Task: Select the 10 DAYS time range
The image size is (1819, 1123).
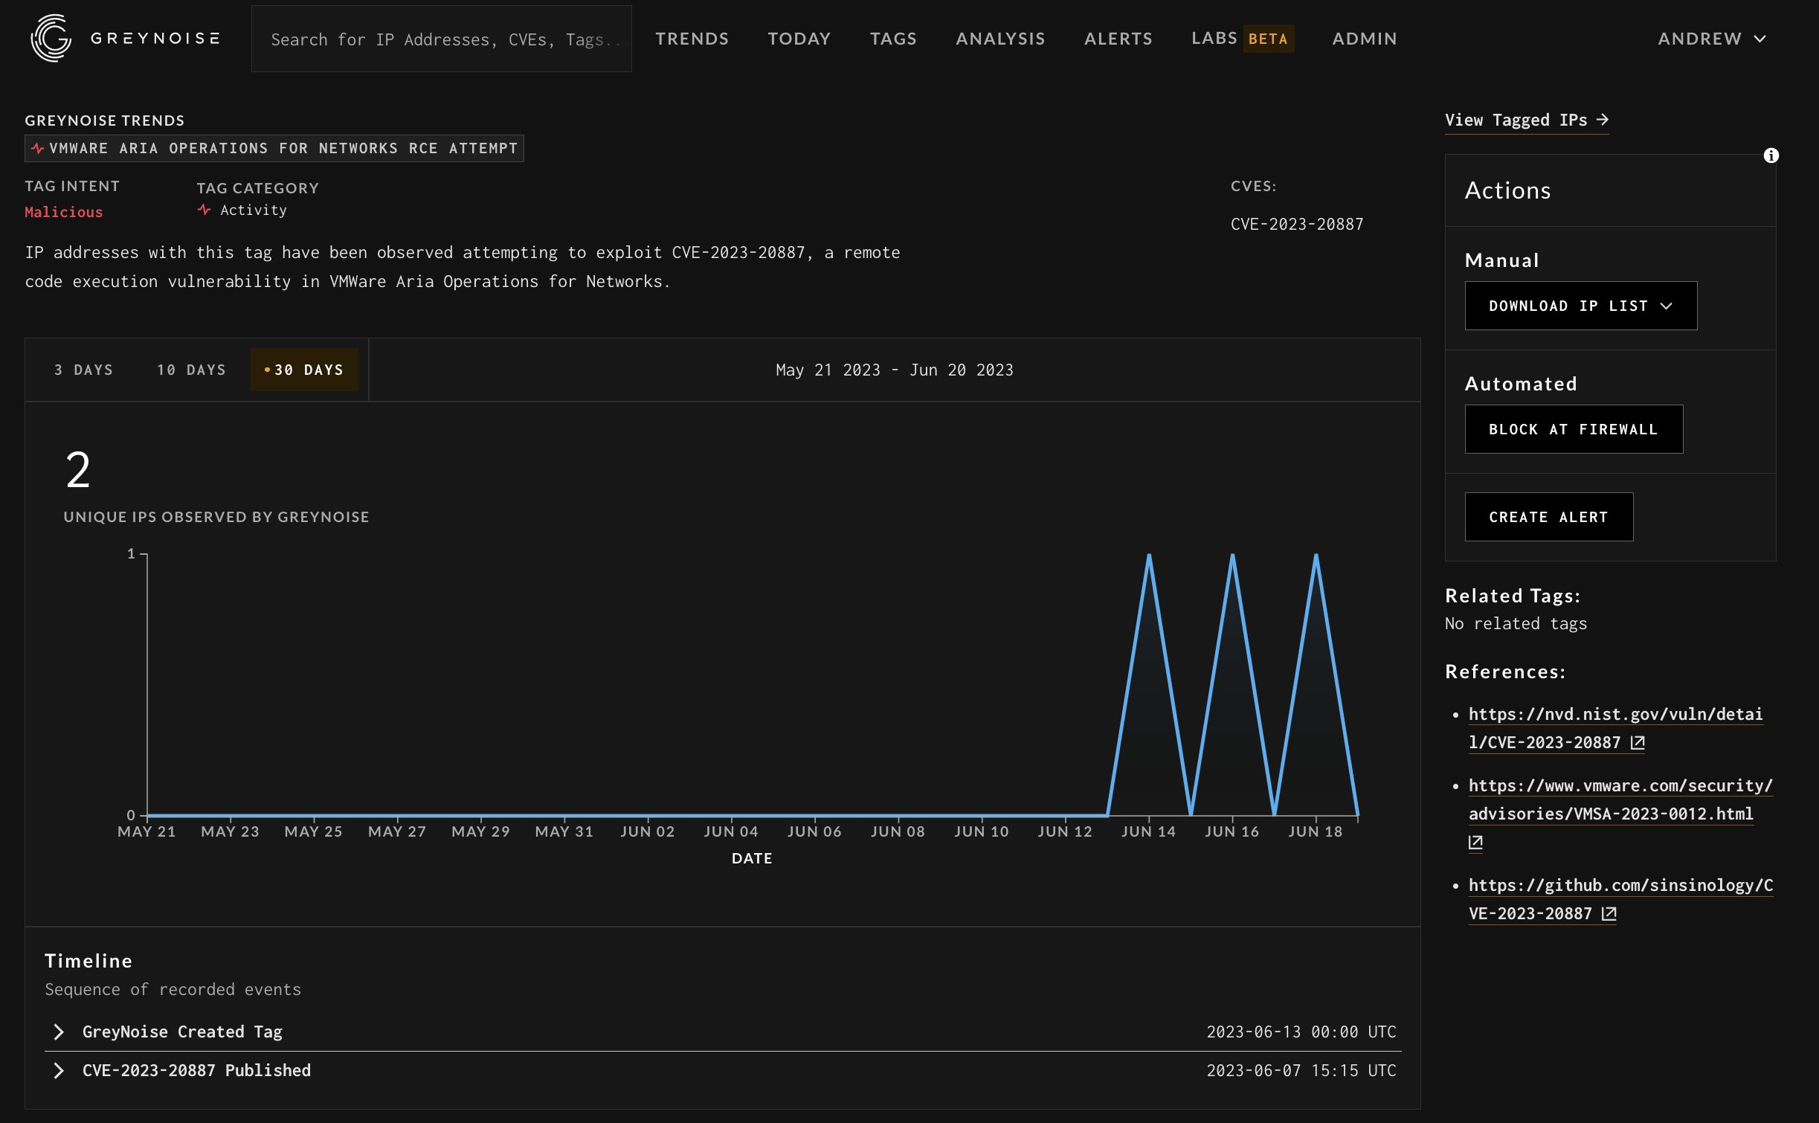Action: 191,370
